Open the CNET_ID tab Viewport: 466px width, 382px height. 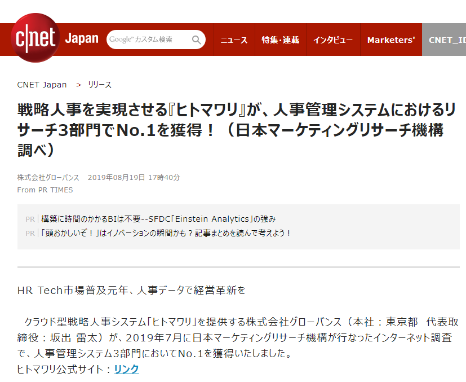coord(444,39)
